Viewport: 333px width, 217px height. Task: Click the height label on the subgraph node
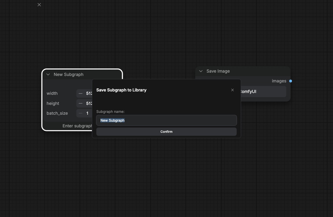tap(53, 103)
